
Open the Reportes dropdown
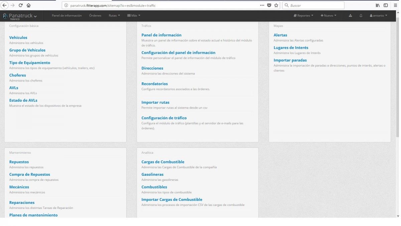point(303,16)
